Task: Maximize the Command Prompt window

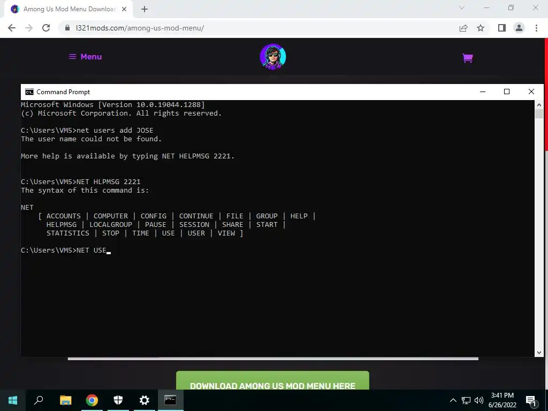Action: pyautogui.click(x=507, y=92)
